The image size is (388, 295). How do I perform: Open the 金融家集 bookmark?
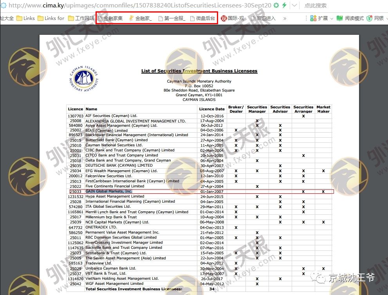(110, 18)
